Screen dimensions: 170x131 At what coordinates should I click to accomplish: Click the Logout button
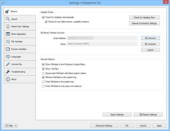point(150,50)
